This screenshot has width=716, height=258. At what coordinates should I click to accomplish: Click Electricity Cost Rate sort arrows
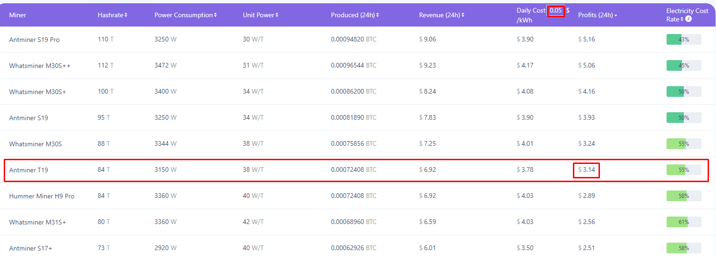pos(682,19)
